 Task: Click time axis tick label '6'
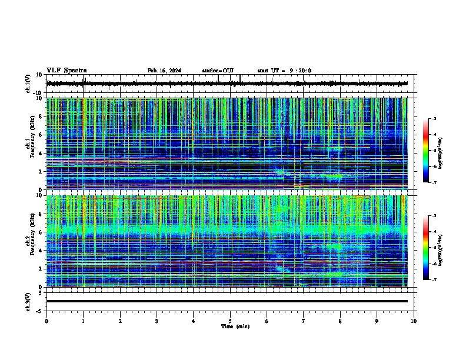tap(267, 321)
